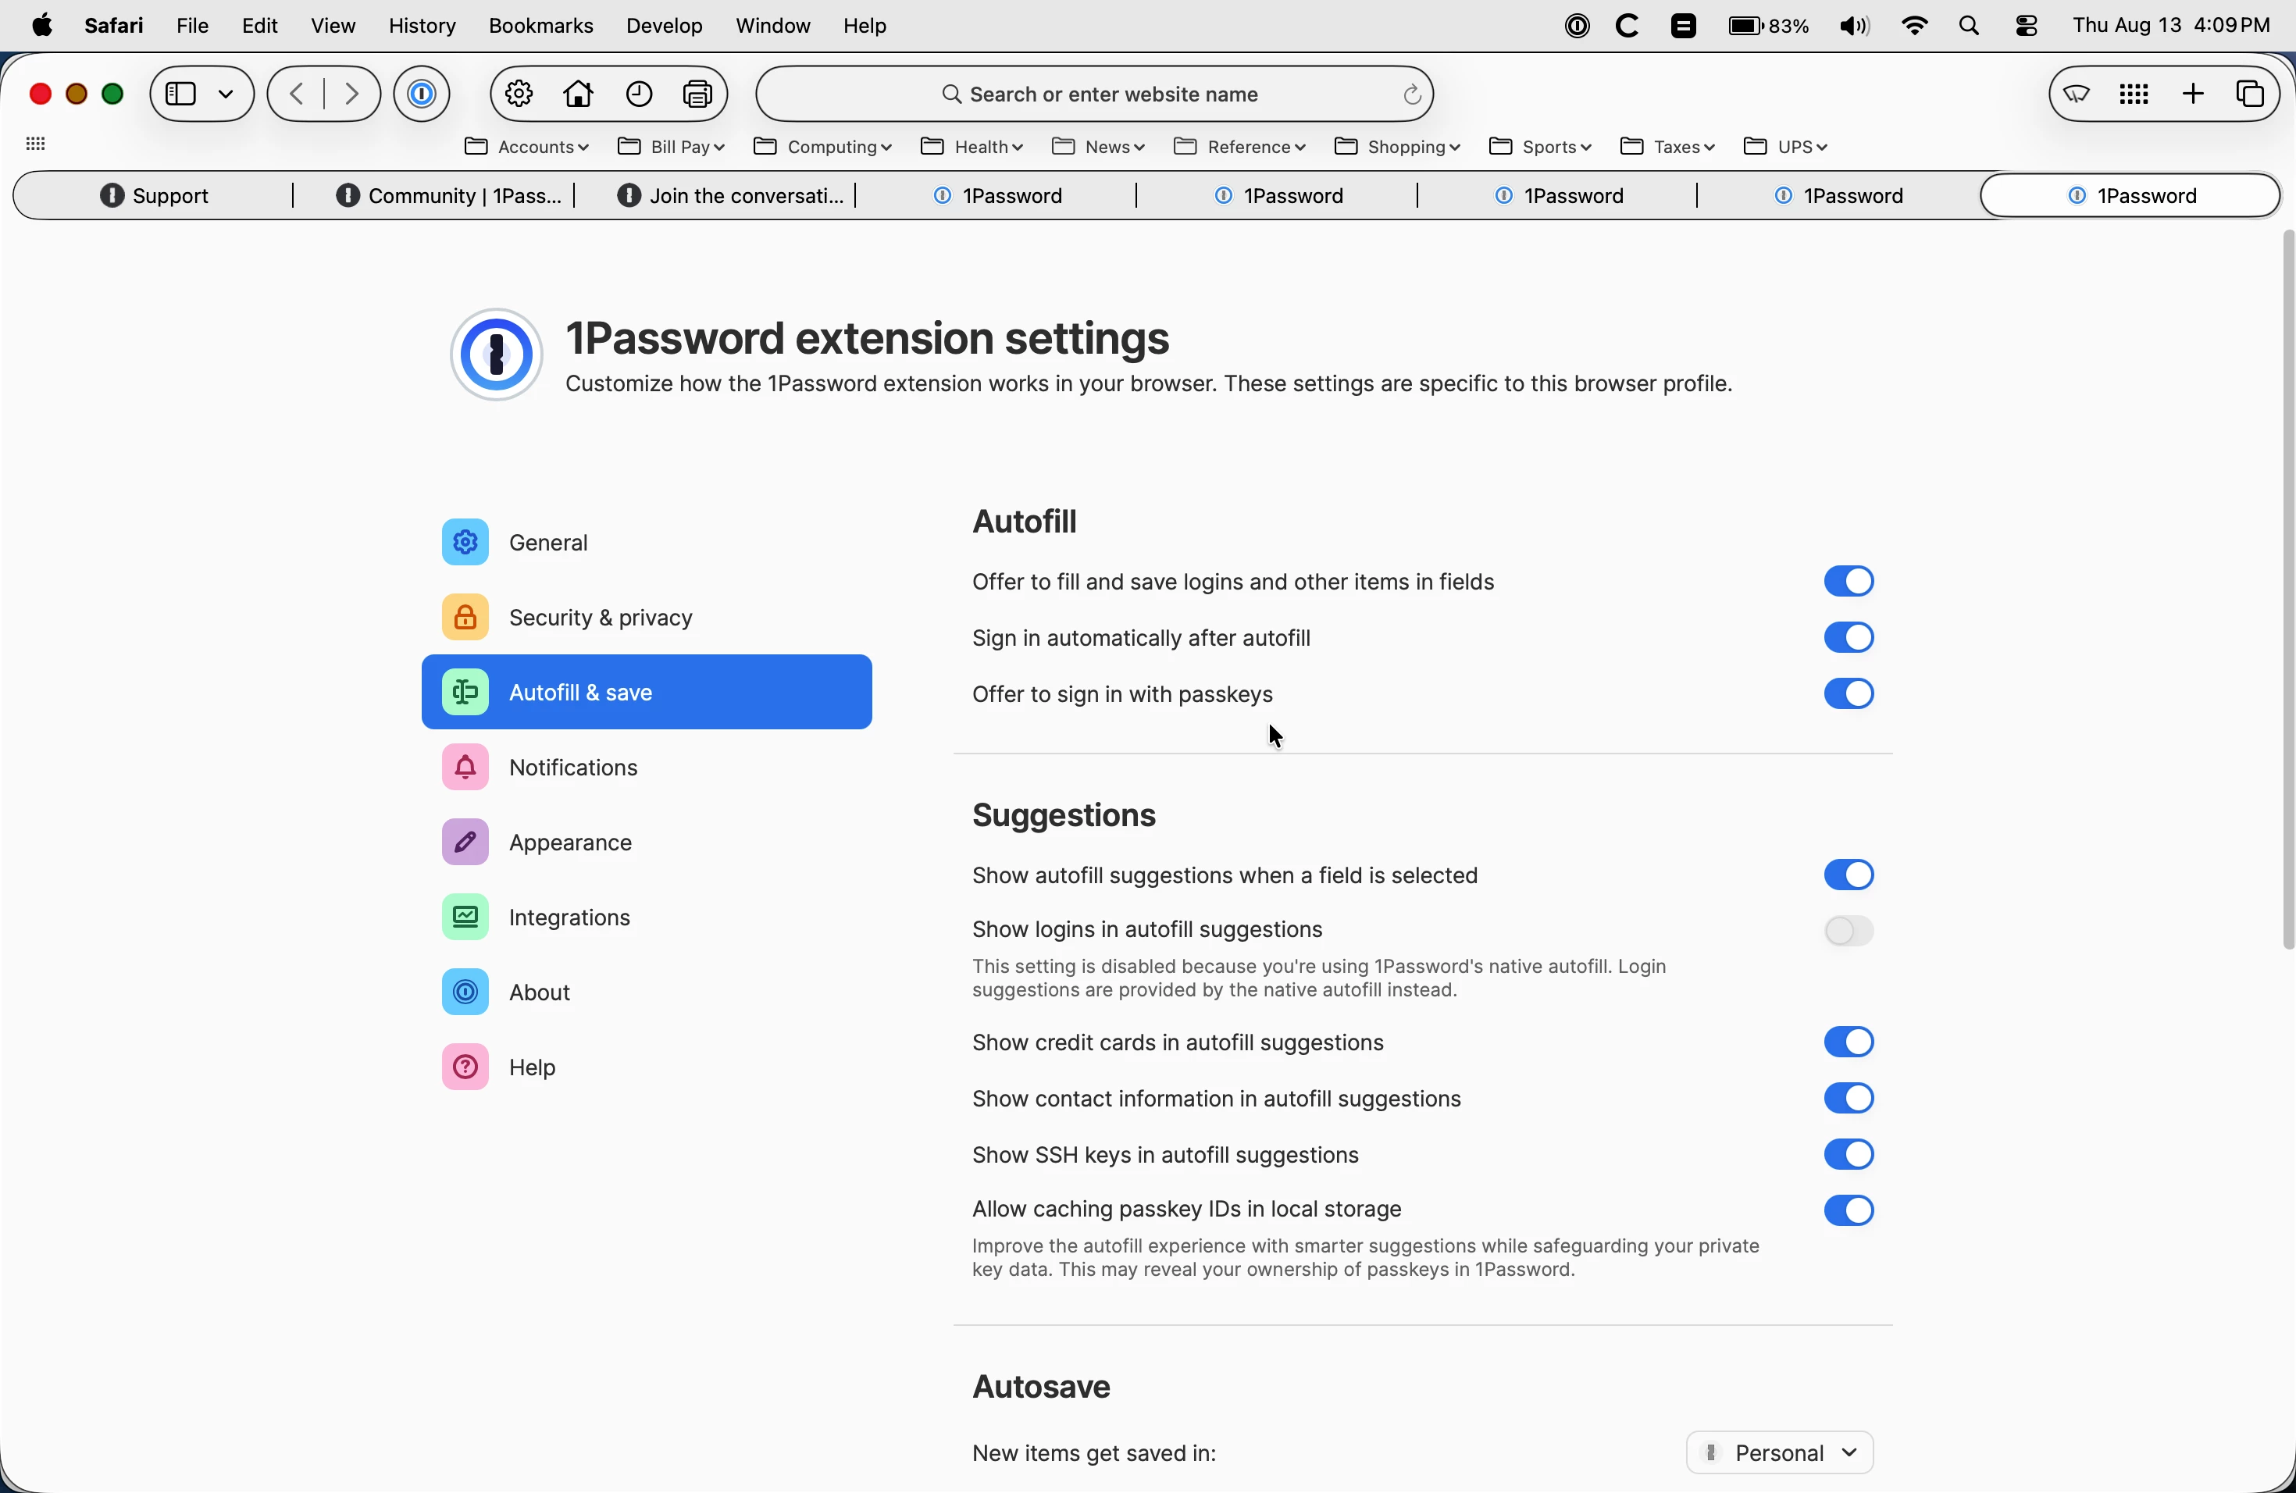Click the 1Password extension toolbar icon

(422, 94)
